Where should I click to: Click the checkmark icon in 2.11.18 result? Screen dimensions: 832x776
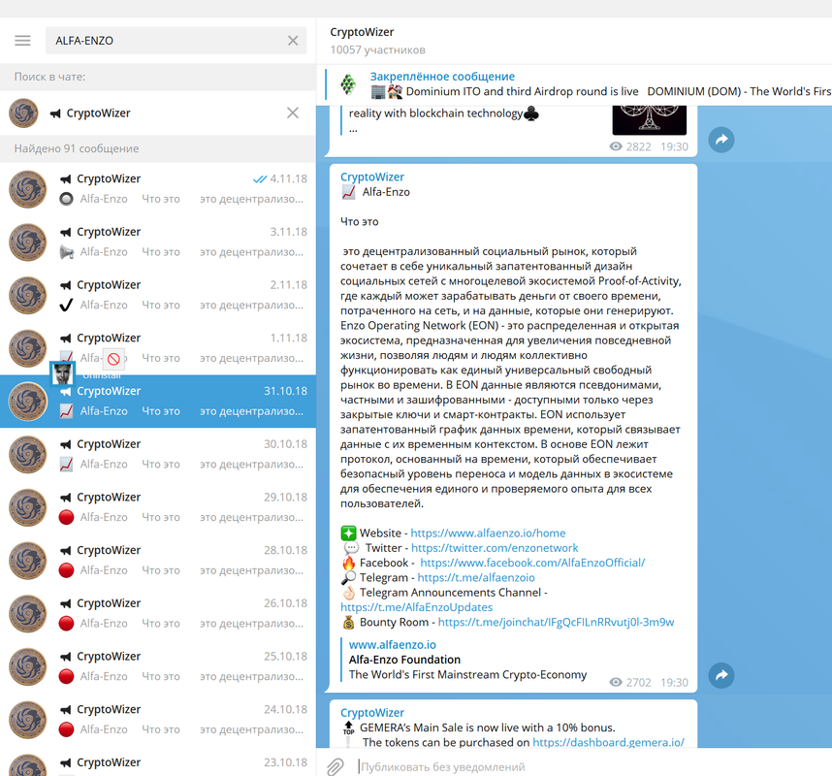tap(66, 305)
